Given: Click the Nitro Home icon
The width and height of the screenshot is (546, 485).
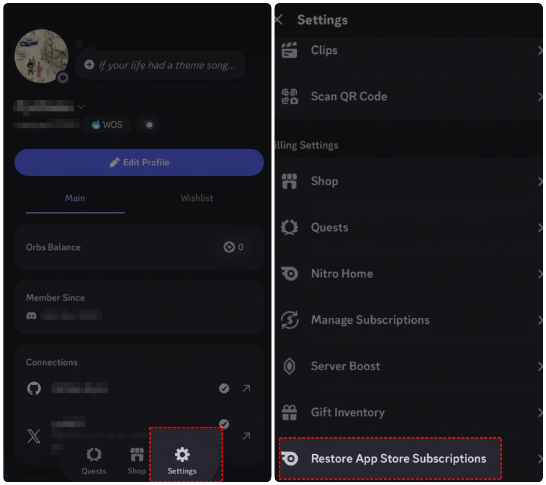Looking at the screenshot, I should pyautogui.click(x=289, y=273).
